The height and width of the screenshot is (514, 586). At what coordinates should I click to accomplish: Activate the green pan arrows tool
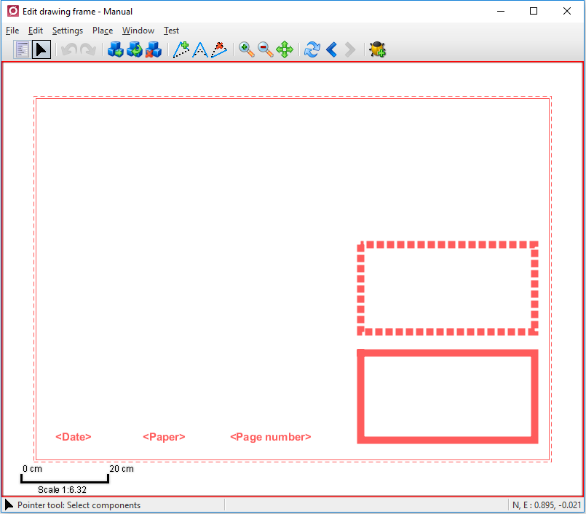pyautogui.click(x=285, y=49)
